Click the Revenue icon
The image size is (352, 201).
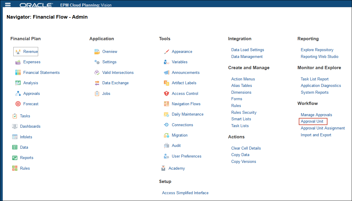click(x=18, y=51)
